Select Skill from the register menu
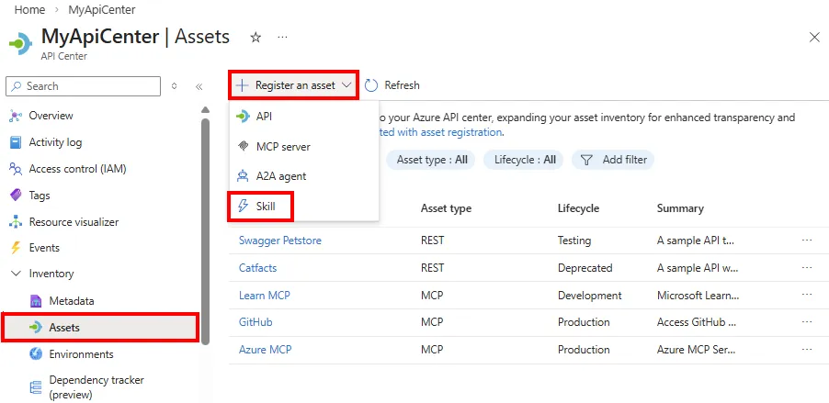 pos(265,207)
